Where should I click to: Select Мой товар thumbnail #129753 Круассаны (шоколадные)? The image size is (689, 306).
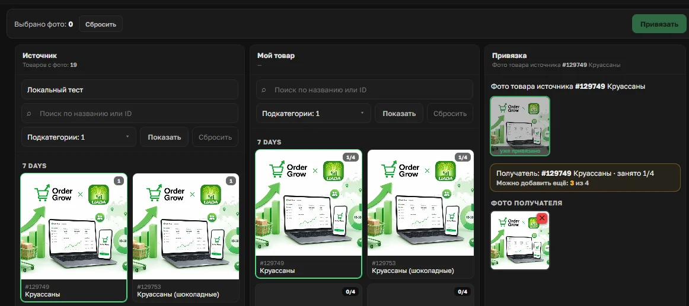pos(420,203)
